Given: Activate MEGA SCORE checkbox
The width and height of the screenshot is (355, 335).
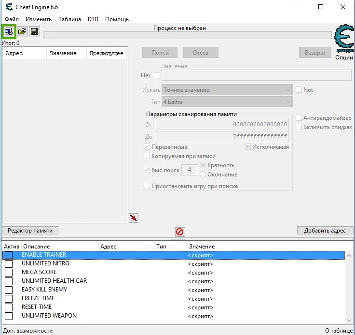Looking at the screenshot, I should pyautogui.click(x=9, y=272).
